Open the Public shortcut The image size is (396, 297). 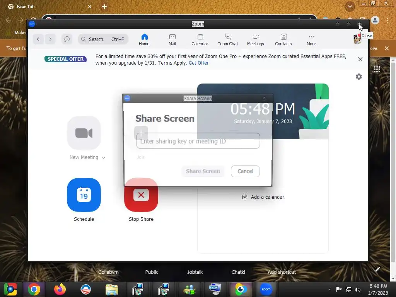[152, 272]
